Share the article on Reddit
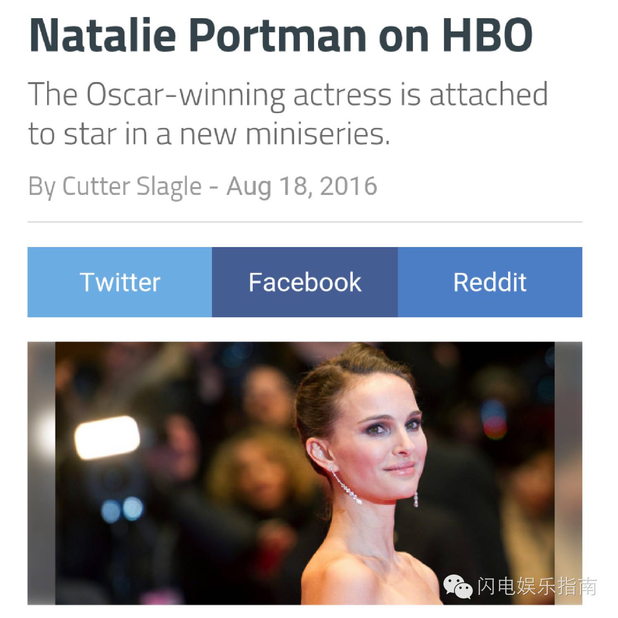This screenshot has height=618, width=618. tap(490, 282)
